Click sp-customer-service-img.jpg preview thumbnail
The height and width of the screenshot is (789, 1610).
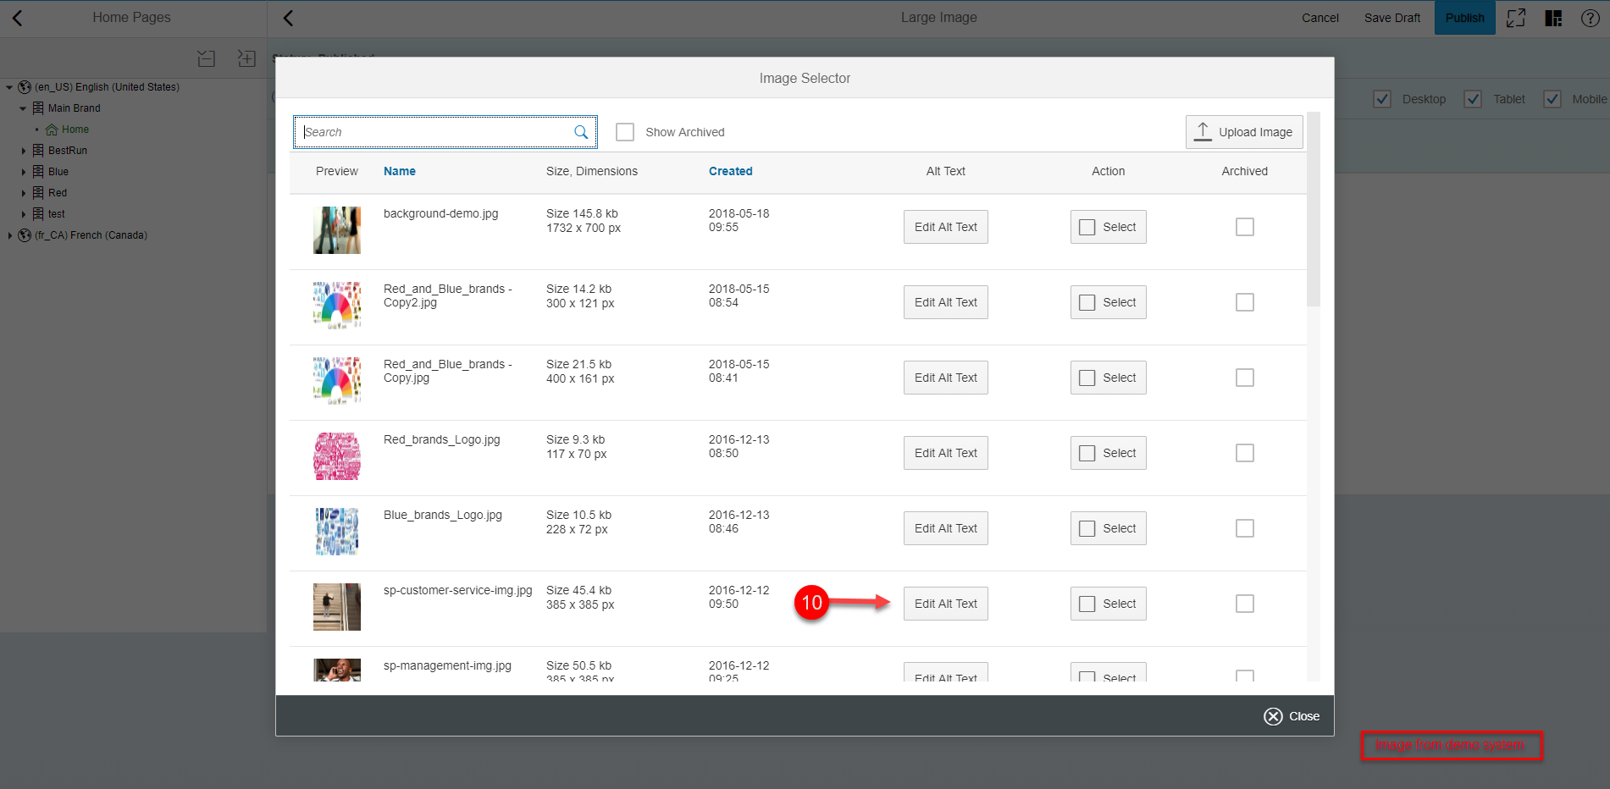[337, 607]
